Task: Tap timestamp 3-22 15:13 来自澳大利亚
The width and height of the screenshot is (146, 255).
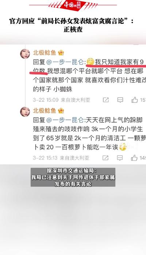Action: pos(61,158)
